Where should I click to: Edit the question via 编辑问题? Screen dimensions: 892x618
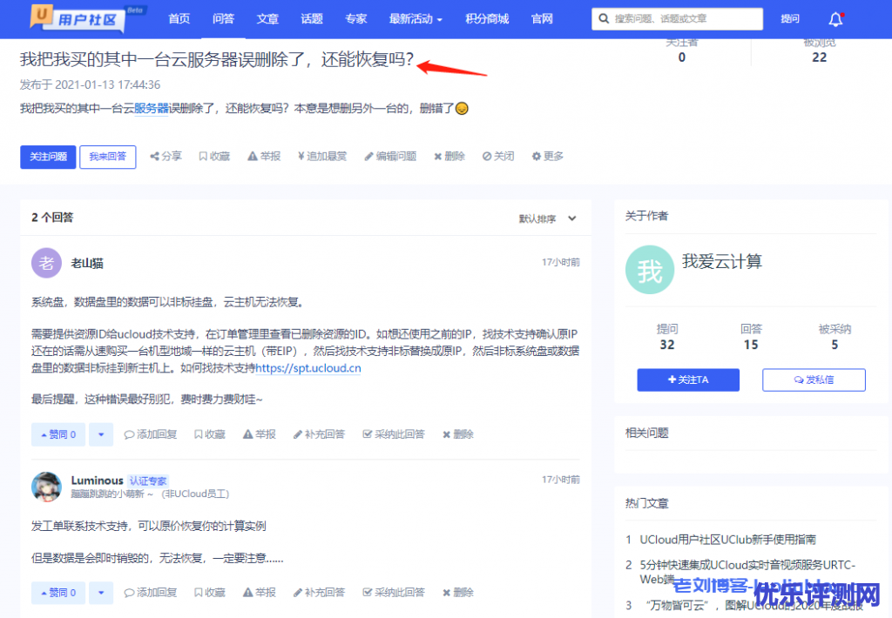[x=390, y=157]
